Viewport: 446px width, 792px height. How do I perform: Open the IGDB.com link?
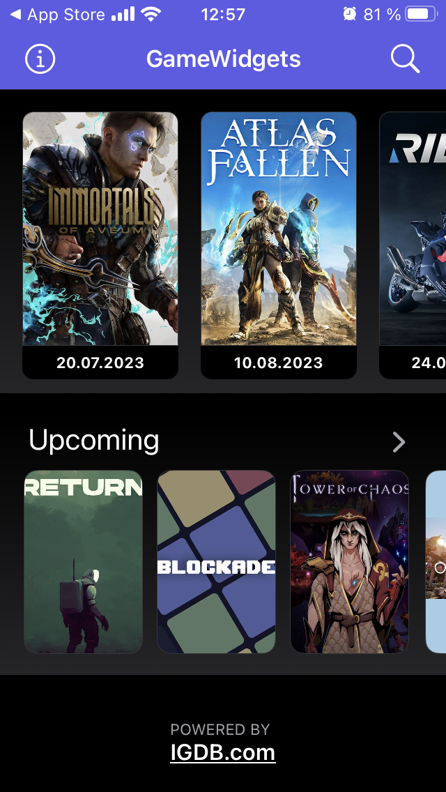pos(223,752)
